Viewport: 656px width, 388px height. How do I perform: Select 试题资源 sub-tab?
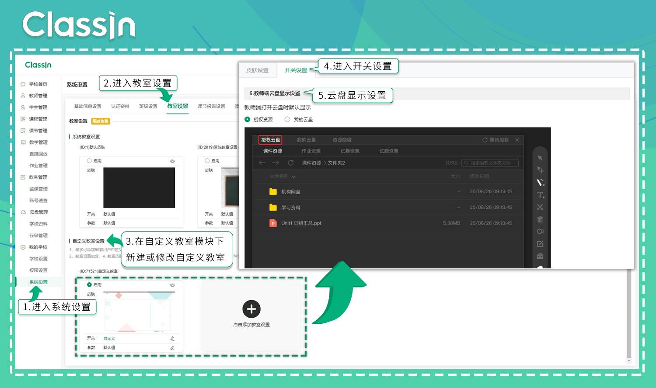pos(389,151)
